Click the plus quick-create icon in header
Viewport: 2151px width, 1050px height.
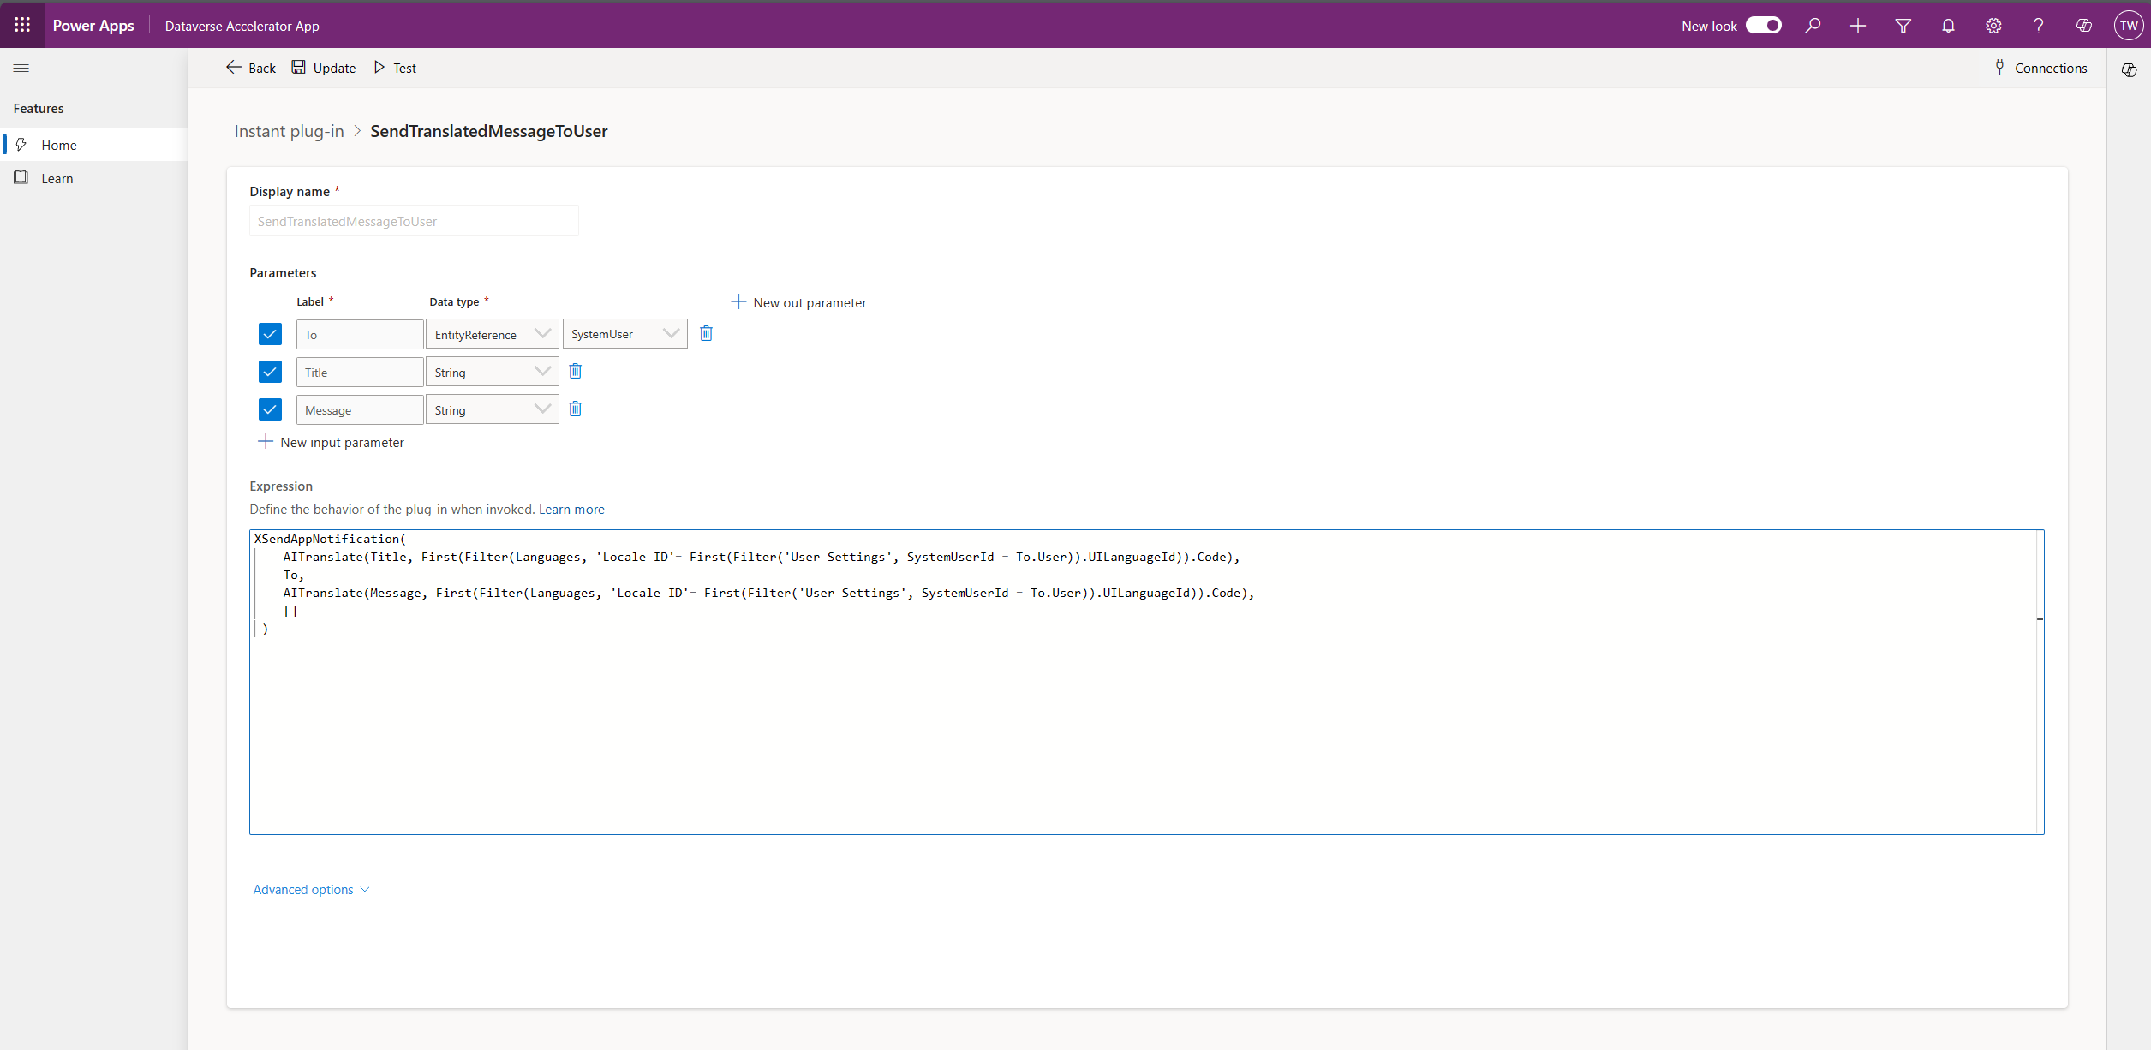tap(1858, 26)
